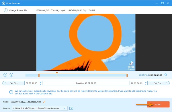Increase start time with up arrow
Image resolution: width=172 pixels, height=112 pixels.
click(x=41, y=82)
